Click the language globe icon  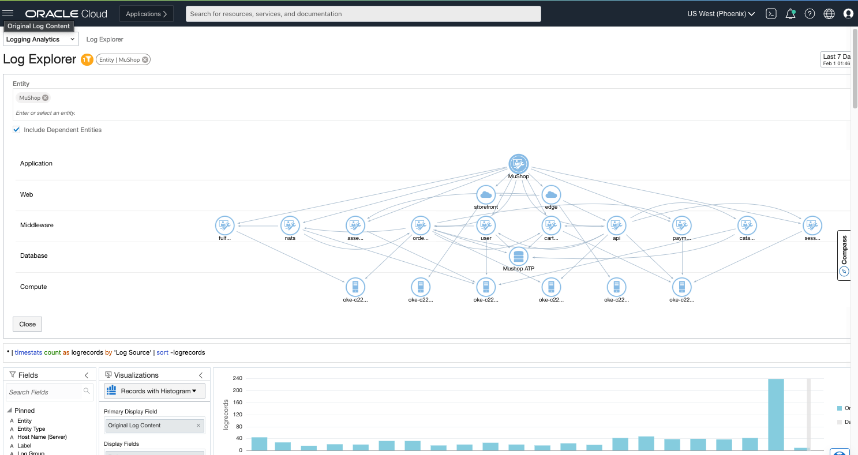[829, 14]
